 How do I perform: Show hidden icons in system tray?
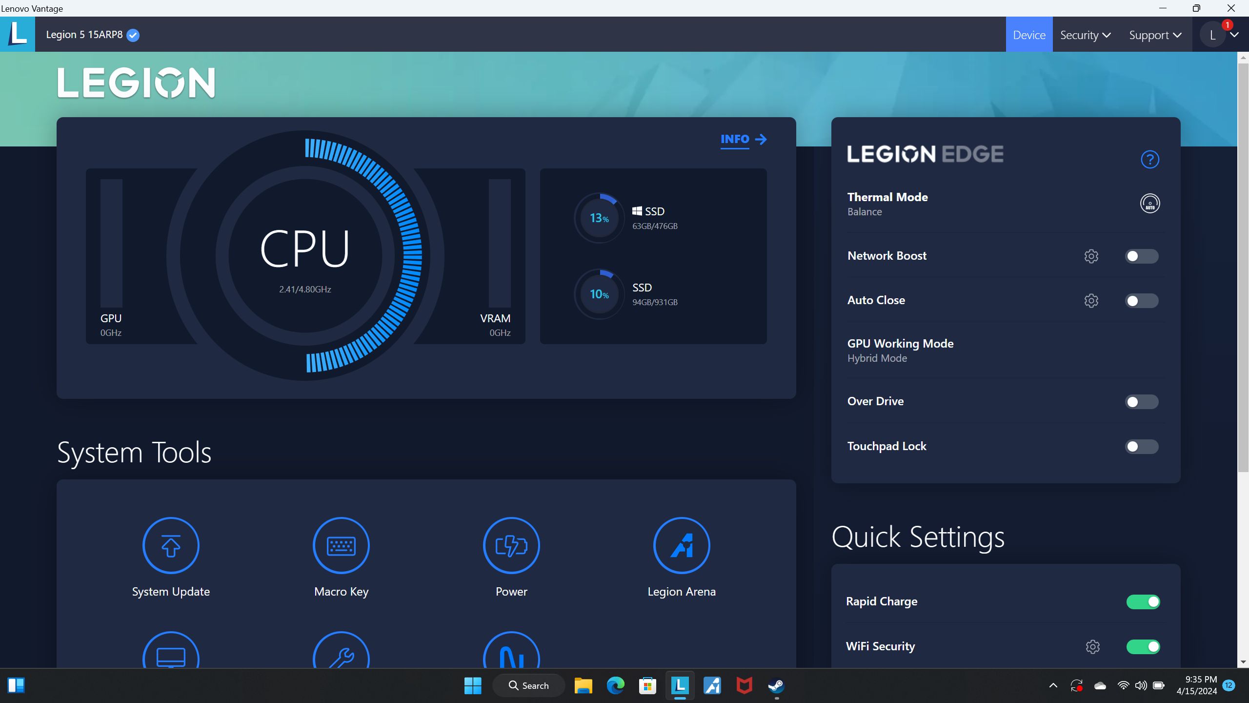point(1053,686)
